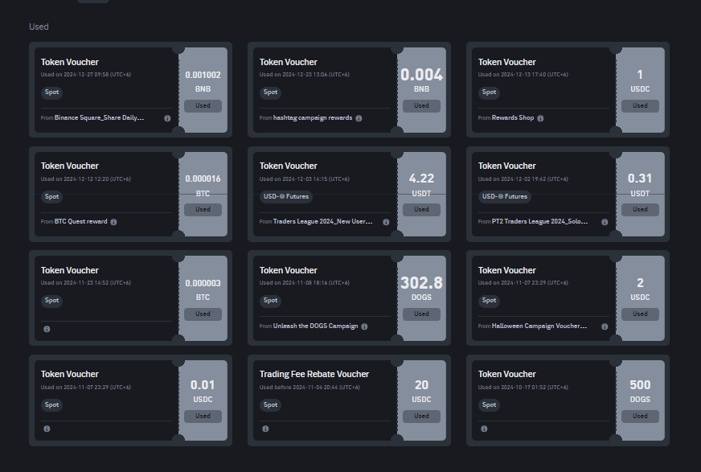Open info icon beside BTC Quest reward
The image size is (701, 472).
[113, 222]
